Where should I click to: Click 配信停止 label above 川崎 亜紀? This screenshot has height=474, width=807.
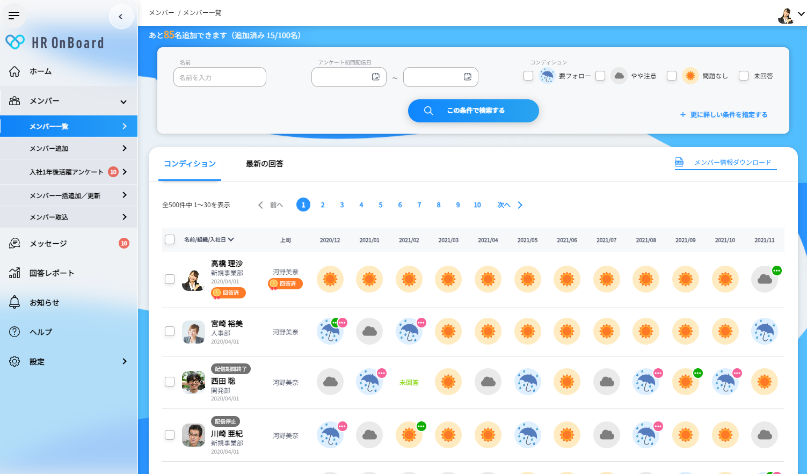click(226, 421)
